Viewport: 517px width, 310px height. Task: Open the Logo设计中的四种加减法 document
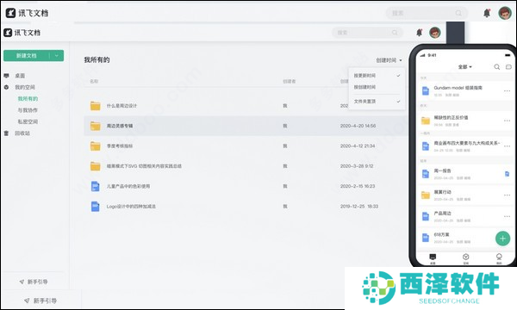[246, 206]
